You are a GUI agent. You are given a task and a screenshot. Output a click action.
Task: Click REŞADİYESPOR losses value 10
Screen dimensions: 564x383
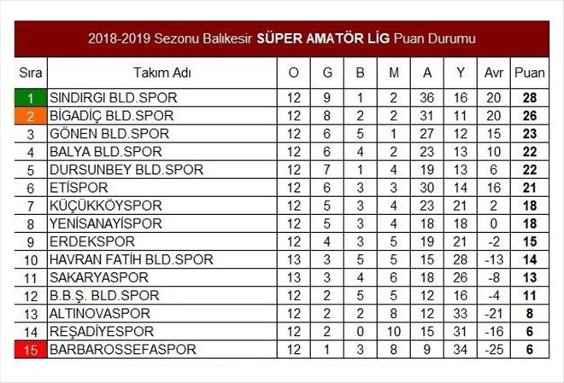393,332
